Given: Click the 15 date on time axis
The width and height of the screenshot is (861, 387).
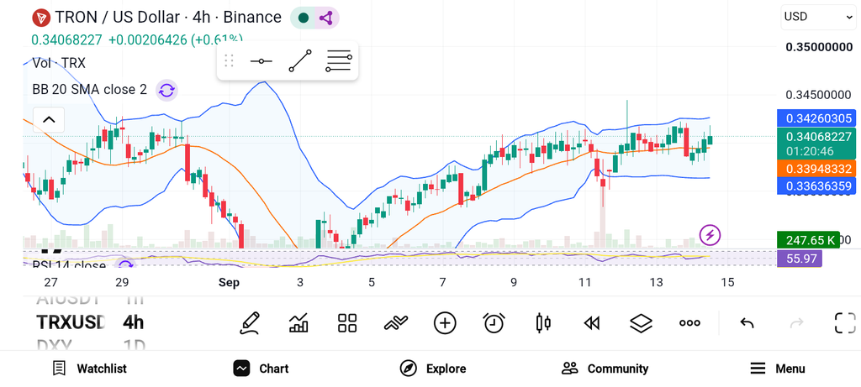Looking at the screenshot, I should pyautogui.click(x=727, y=283).
